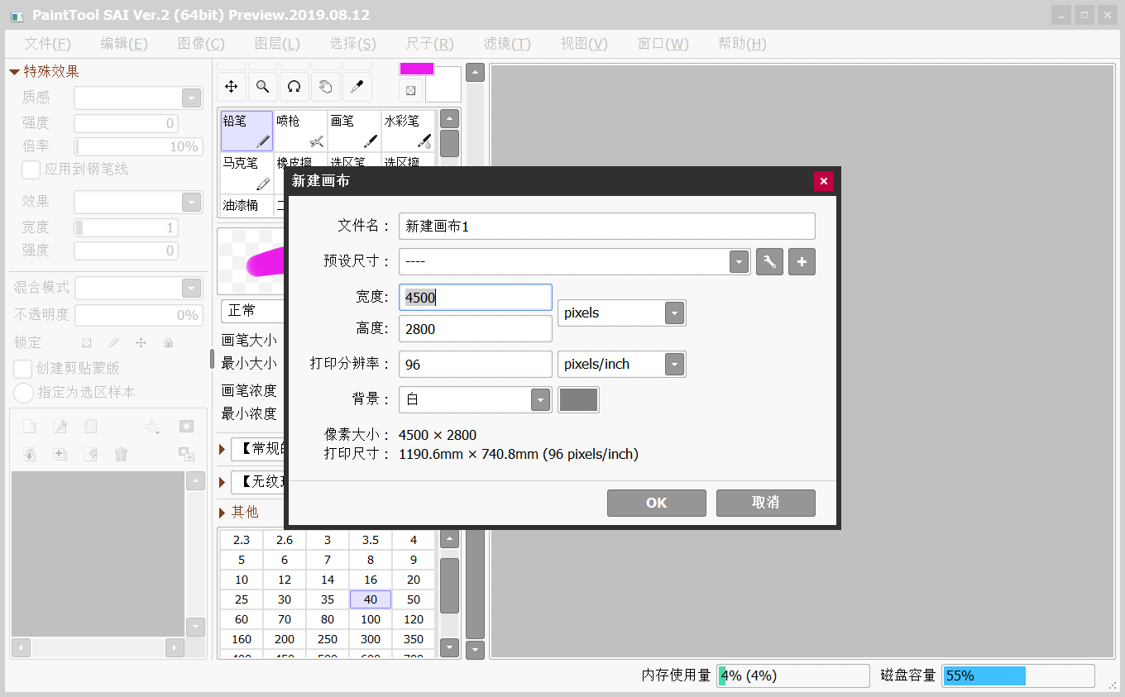Click the 取消 cancel button
Screen dimensions: 1125x697
point(766,503)
